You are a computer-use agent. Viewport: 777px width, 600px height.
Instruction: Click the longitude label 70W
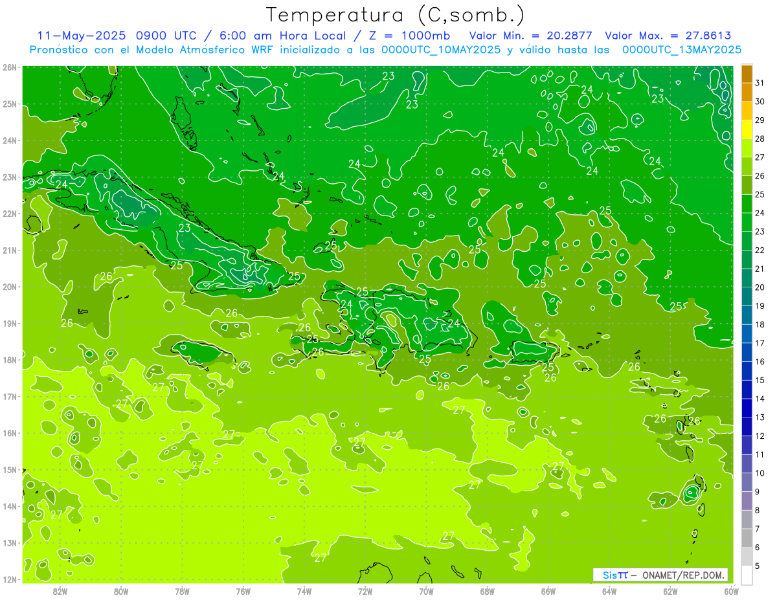(426, 591)
